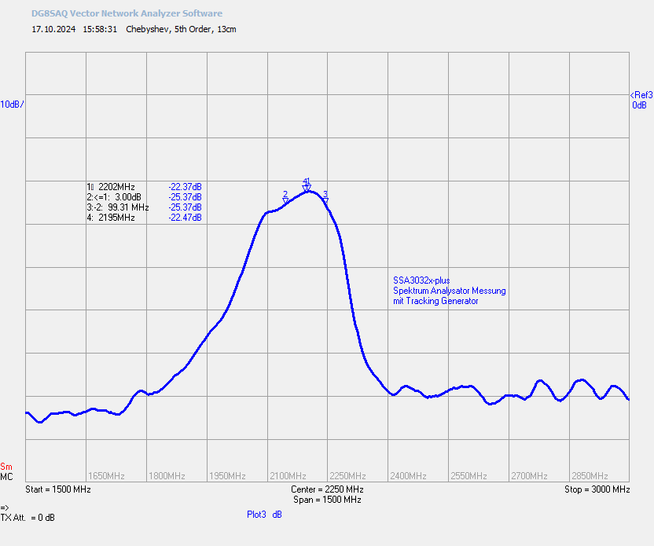This screenshot has height=546, width=654.
Task: Click marker 2 triangle on the trace
Action: coord(285,201)
